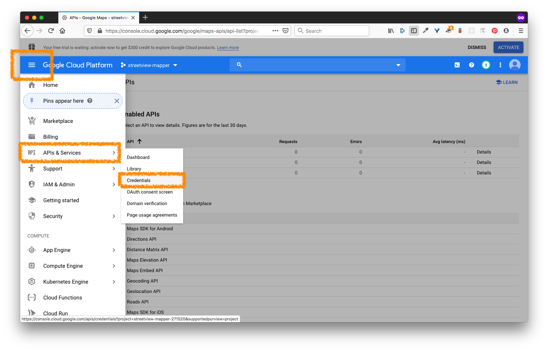
Task: Reload the page with browser refresh icon
Action: click(x=51, y=31)
